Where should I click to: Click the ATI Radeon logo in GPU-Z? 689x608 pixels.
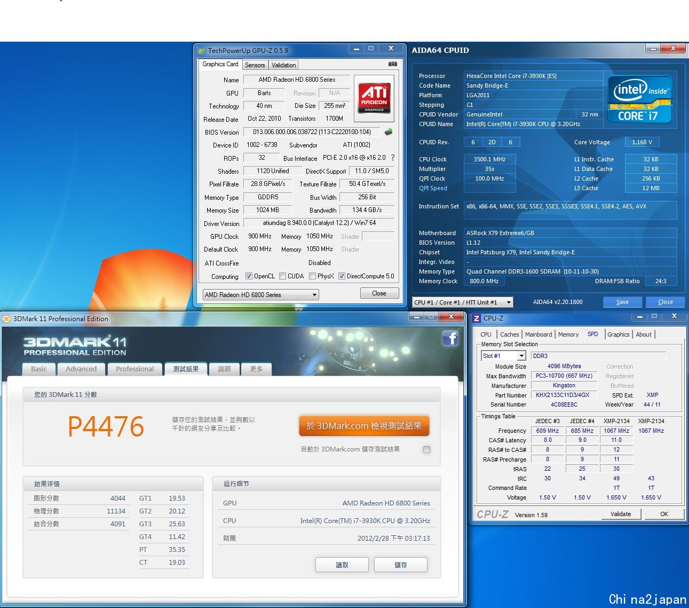[374, 97]
